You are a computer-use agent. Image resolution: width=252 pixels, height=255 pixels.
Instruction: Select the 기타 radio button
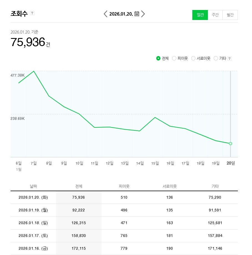(x=216, y=58)
